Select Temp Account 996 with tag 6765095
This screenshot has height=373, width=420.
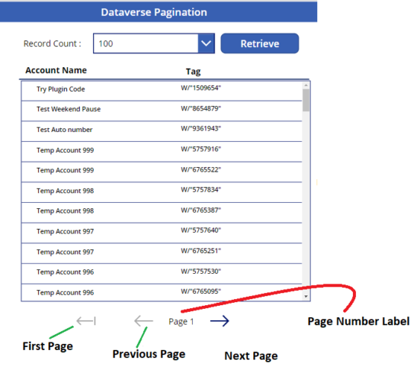tap(162, 292)
